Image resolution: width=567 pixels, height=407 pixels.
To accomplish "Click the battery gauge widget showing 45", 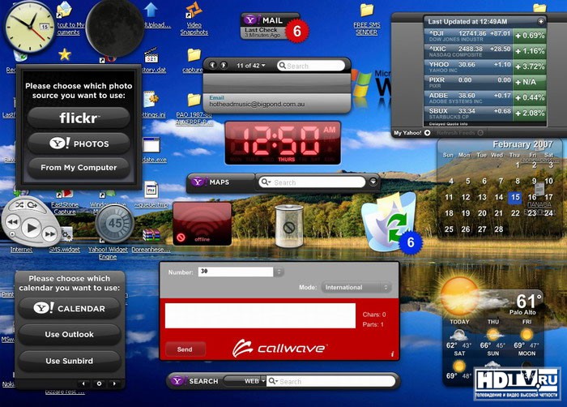I will (x=115, y=224).
